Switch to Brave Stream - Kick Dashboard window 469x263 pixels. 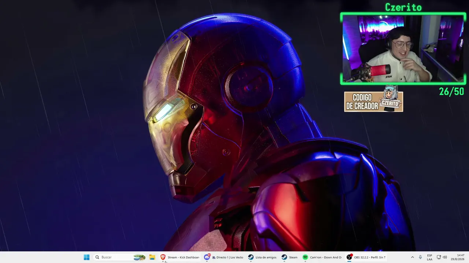coord(180,257)
